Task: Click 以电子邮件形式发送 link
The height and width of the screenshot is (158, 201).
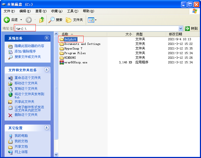Action: click(29, 109)
